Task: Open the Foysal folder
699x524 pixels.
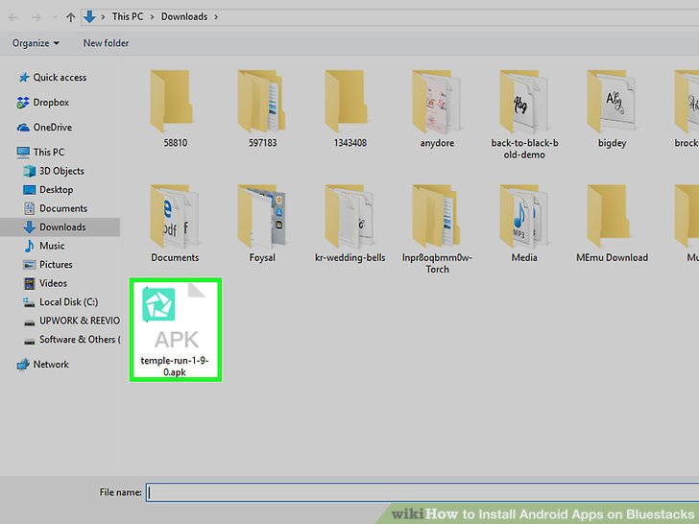Action: (x=261, y=217)
